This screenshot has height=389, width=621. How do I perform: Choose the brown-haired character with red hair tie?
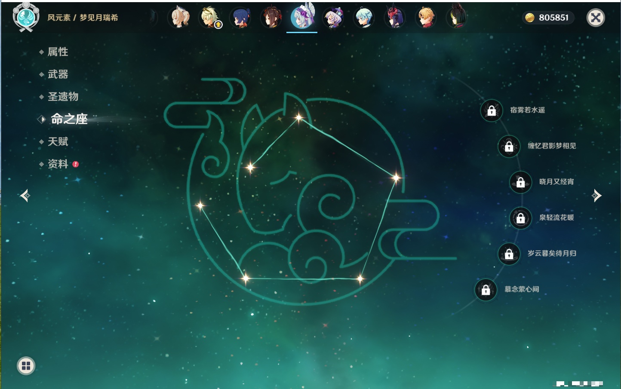point(271,18)
